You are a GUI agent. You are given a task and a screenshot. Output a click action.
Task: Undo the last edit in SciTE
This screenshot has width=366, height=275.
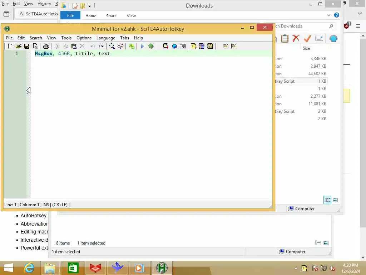click(x=93, y=46)
